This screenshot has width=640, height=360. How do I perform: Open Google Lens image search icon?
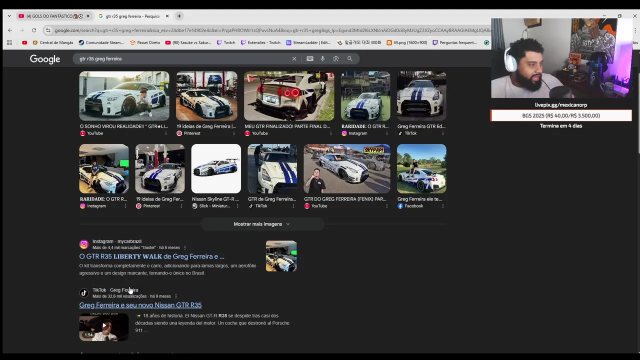(x=336, y=58)
